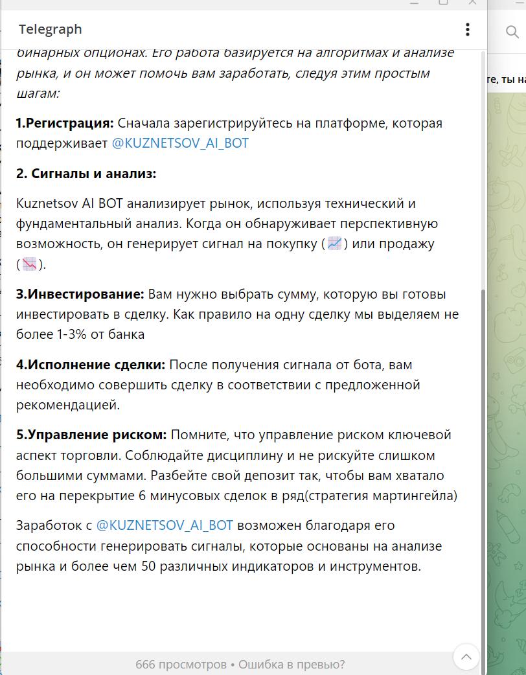This screenshot has height=675, width=526.
Task: Click the text '(стратегия мартингейла)'
Action: tap(380, 496)
